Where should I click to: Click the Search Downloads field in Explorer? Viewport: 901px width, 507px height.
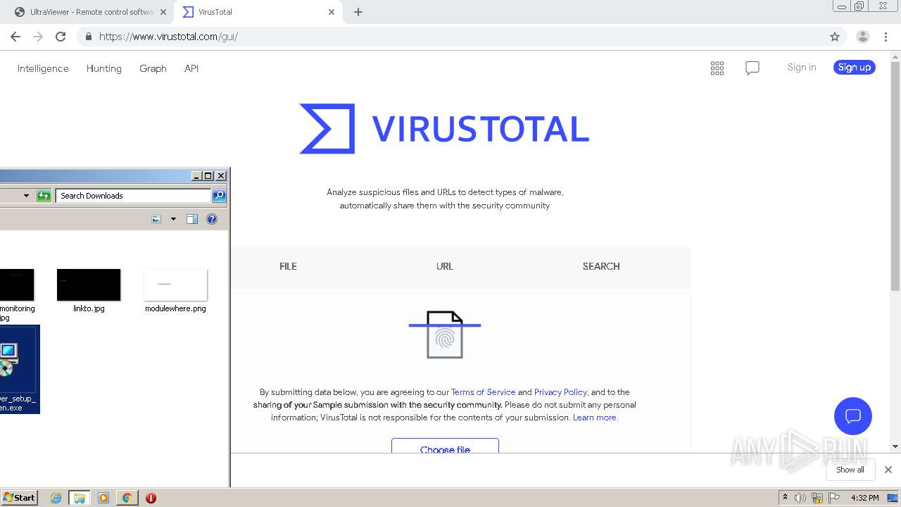[133, 196]
